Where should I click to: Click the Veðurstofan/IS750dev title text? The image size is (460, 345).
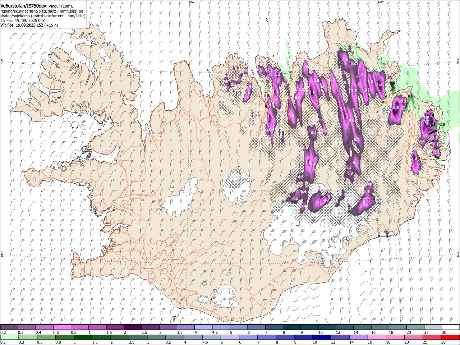click(x=23, y=5)
